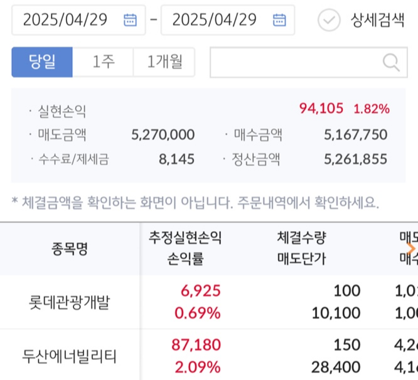Click the start date field 2025/04/29
The height and width of the screenshot is (380, 418).
pos(78,20)
